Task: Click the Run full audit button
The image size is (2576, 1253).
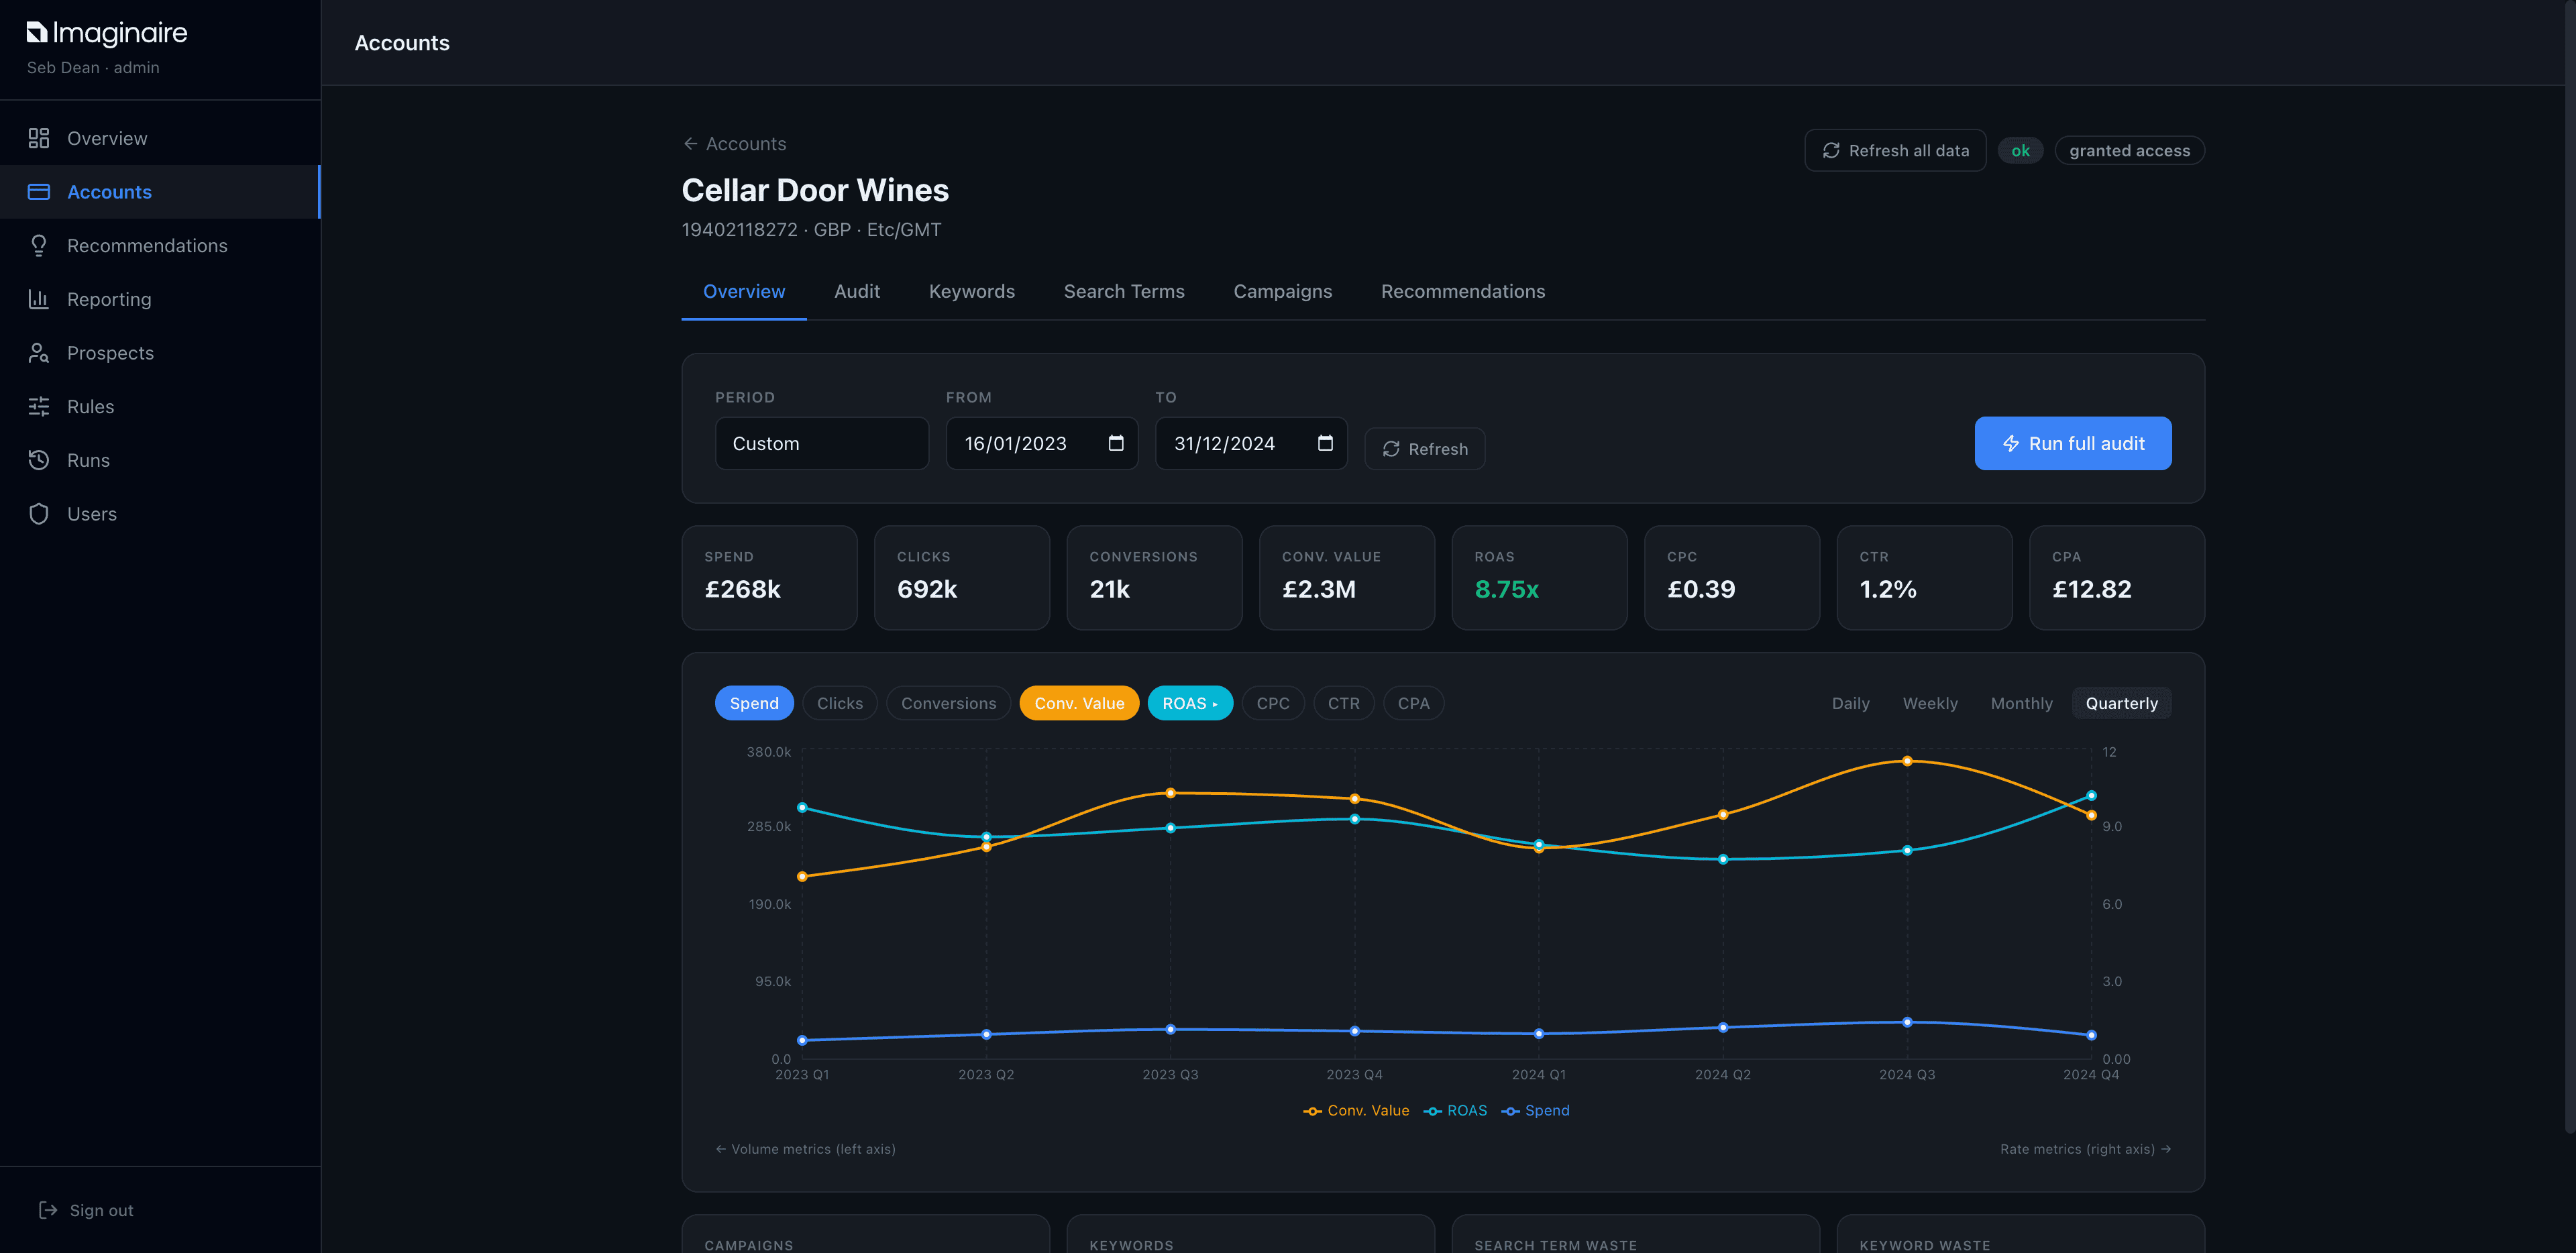Action: 2072,443
